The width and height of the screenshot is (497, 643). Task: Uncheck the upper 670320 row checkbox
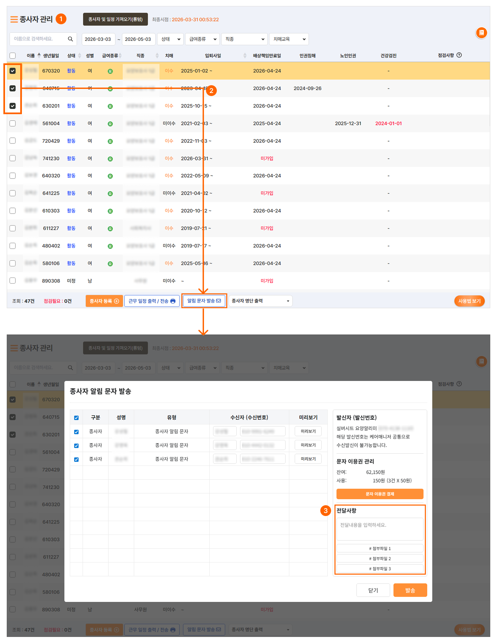[12, 71]
